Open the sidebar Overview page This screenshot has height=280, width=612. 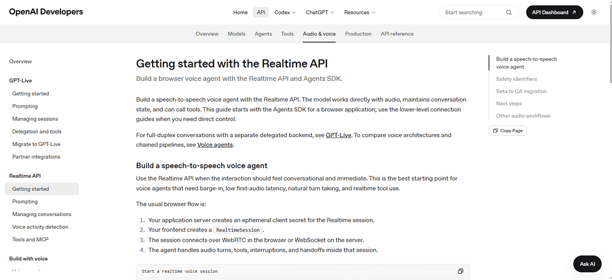click(x=20, y=62)
